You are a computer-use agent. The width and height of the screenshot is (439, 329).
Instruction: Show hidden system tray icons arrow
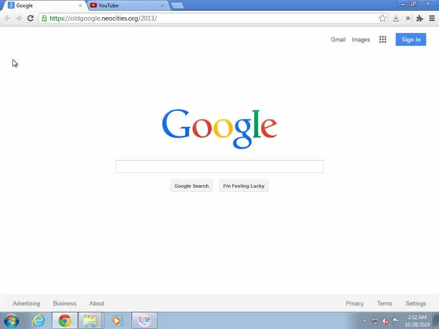364,321
